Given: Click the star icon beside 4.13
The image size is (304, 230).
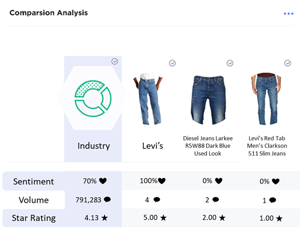Looking at the screenshot, I should coord(105,218).
